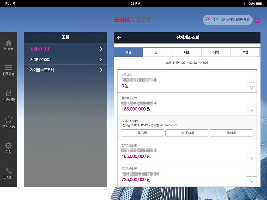The width and height of the screenshot is (267, 200).
Task: Switch to the 외화 tab
Action: click(x=216, y=52)
